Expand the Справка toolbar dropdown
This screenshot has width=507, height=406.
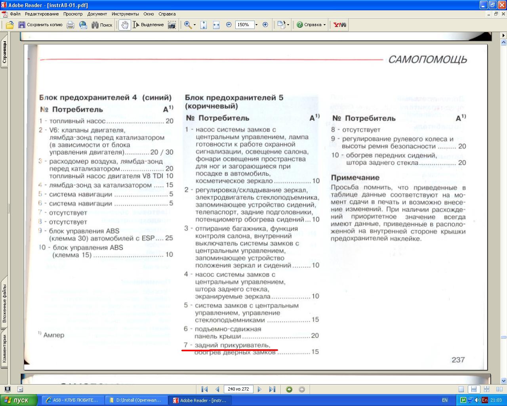[x=324, y=25]
